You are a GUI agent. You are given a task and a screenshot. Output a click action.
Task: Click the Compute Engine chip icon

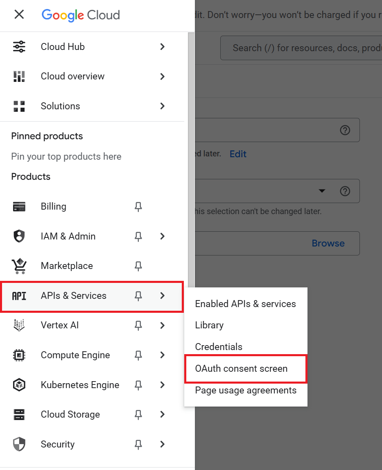[19, 355]
